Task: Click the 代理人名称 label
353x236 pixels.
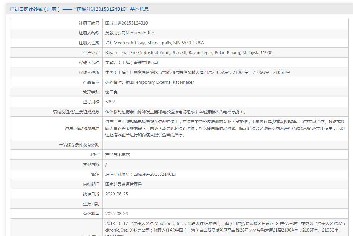Action: (89, 63)
